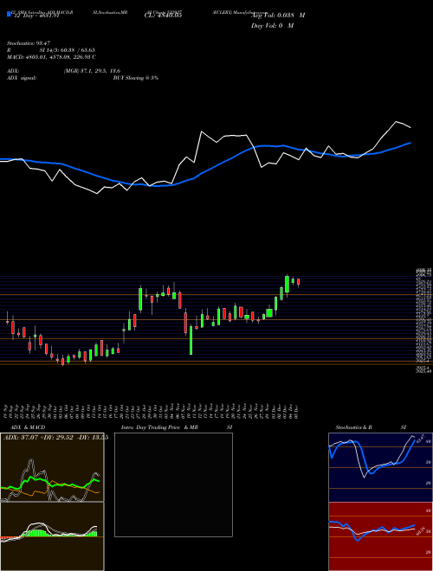Click the 'Day Vol: 0 M' label
The width and height of the screenshot is (433, 571).
[x=272, y=25]
